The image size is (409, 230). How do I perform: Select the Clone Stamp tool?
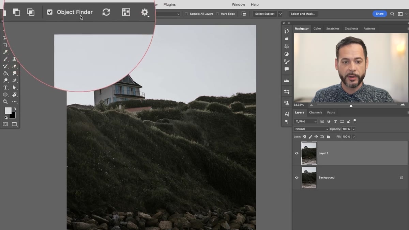click(14, 59)
